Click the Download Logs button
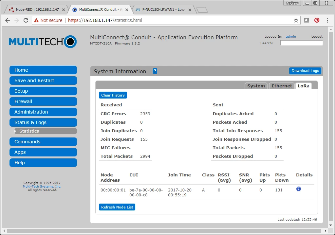The width and height of the screenshot is (335, 235). pos(305,71)
